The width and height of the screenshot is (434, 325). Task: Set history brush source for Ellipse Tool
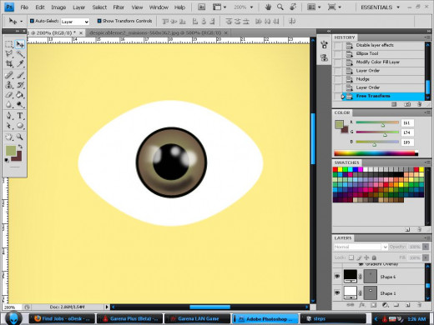[337, 53]
